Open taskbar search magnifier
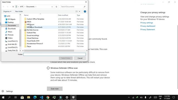178x100 pixels. click(9, 97)
